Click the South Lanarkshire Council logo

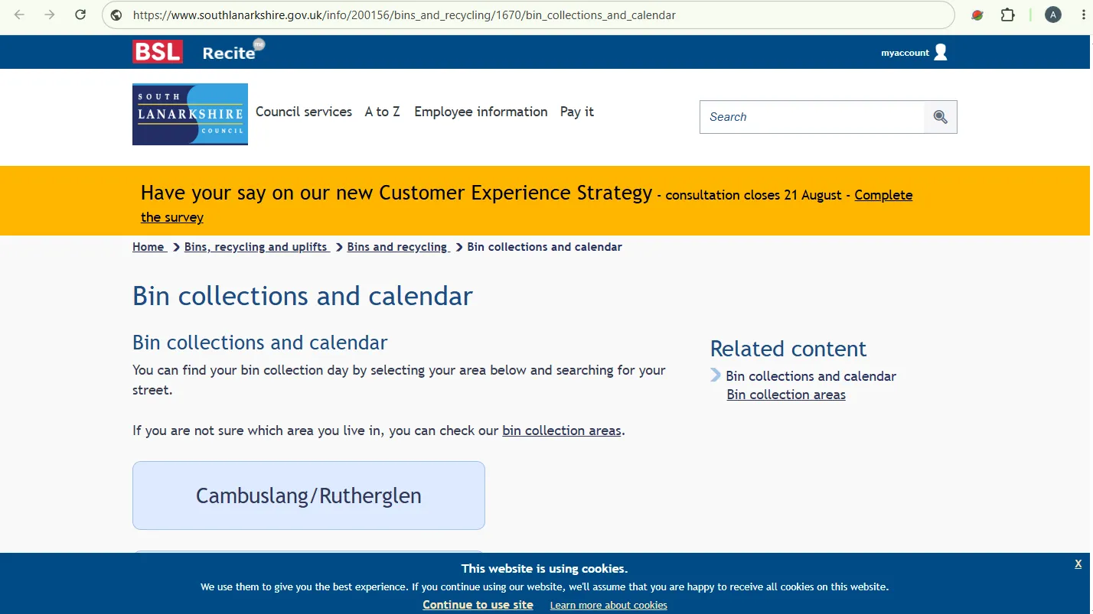click(190, 114)
